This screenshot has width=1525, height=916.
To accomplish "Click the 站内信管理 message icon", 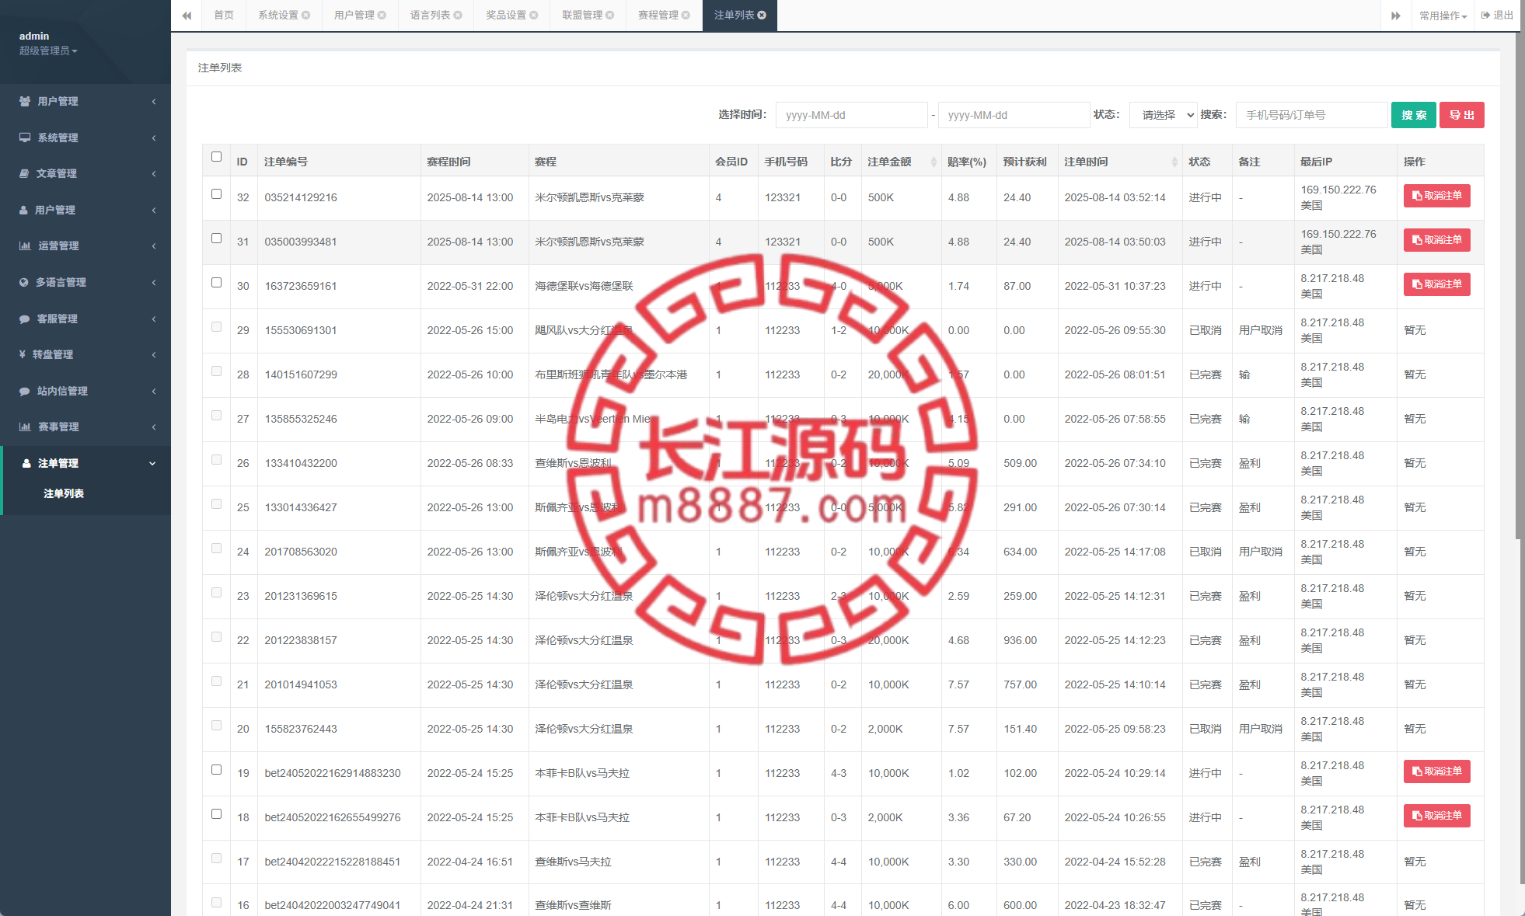I will click(25, 392).
